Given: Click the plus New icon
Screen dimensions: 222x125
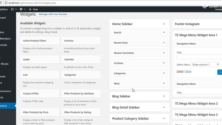Looking at the screenshot, I should coord(30,9).
